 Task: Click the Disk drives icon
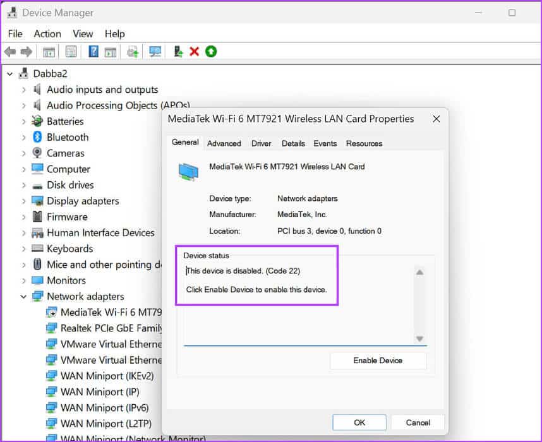(37, 186)
